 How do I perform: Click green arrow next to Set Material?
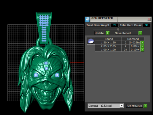click(x=145, y=106)
